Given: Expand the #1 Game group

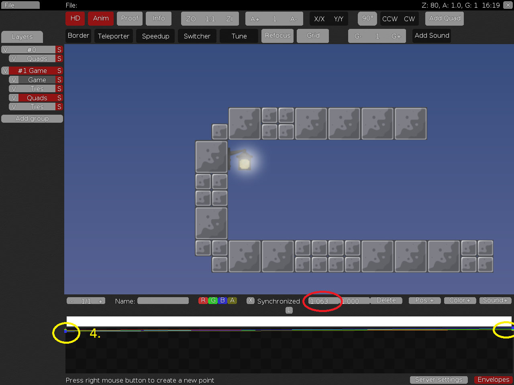Looking at the screenshot, I should (x=32, y=71).
